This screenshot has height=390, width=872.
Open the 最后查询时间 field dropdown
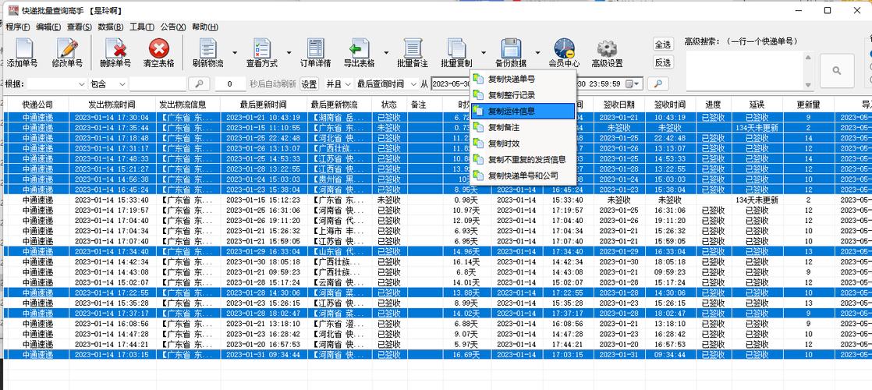(x=387, y=84)
